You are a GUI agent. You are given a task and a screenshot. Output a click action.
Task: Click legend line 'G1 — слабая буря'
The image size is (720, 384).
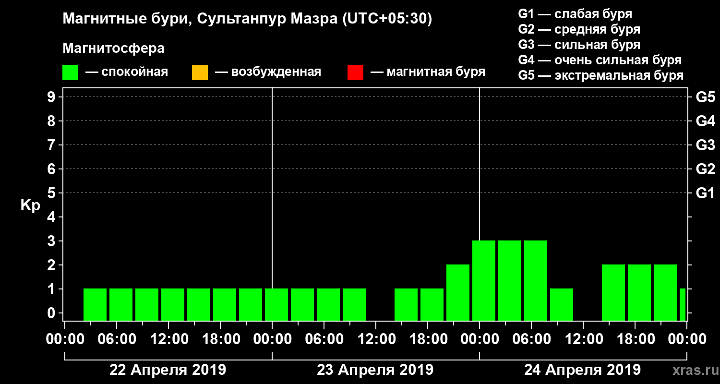click(575, 13)
